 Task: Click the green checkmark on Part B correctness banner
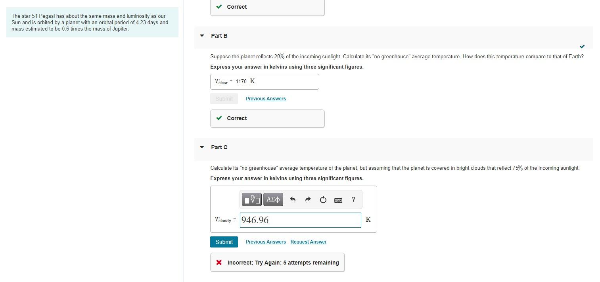coord(219,118)
